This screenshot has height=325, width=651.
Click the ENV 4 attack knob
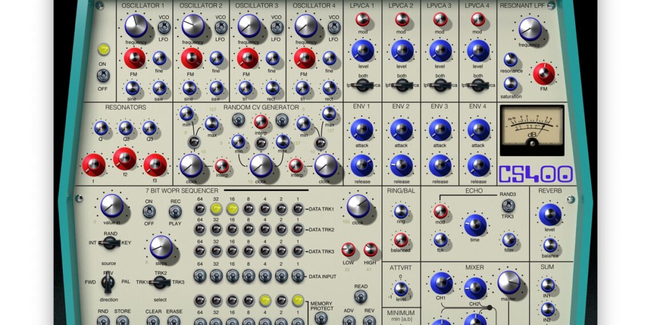(479, 129)
